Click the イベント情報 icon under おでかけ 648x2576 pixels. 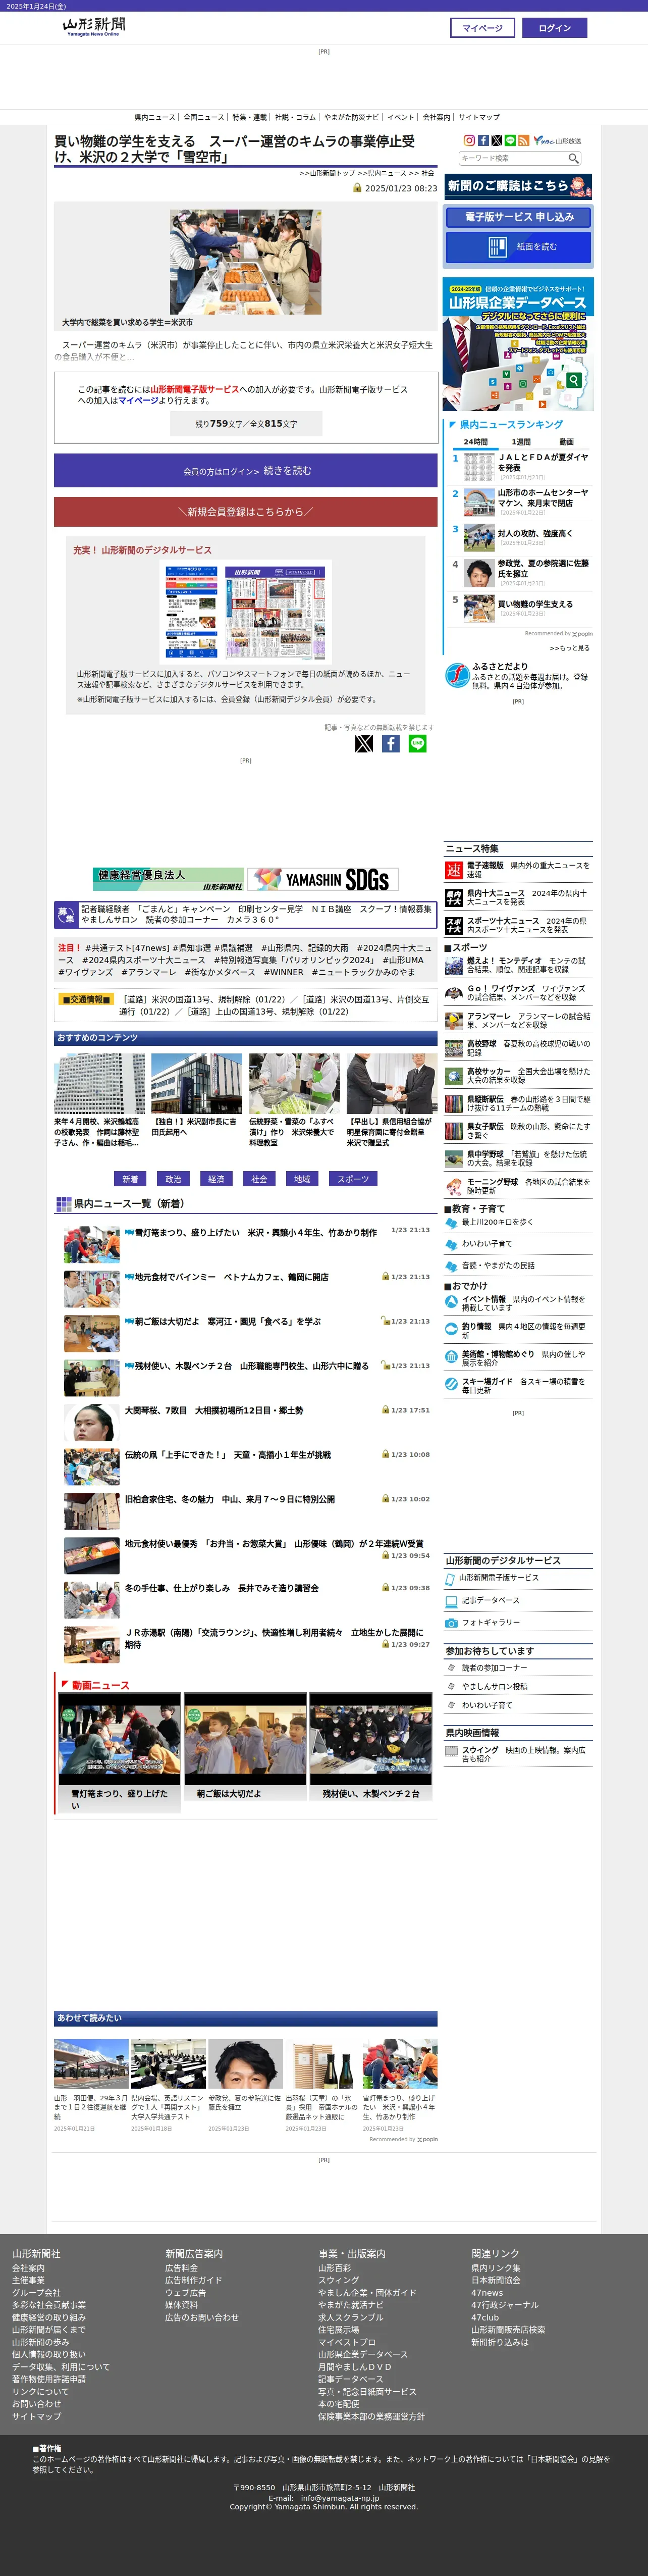[451, 1303]
